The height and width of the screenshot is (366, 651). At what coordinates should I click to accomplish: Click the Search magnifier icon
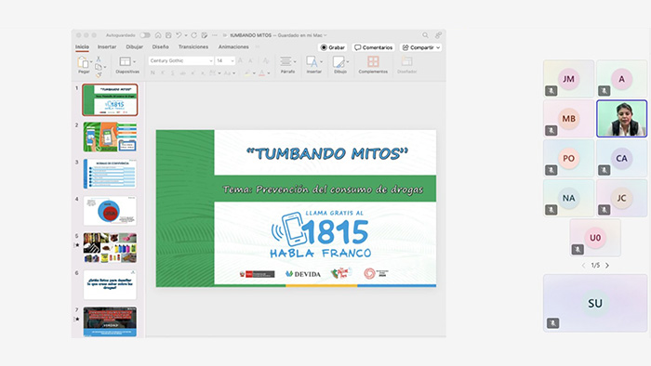point(425,35)
